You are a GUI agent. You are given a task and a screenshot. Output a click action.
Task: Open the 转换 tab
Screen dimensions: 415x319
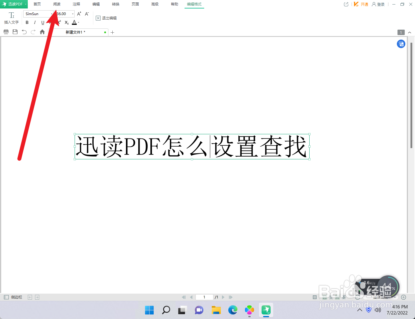pyautogui.click(x=116, y=4)
